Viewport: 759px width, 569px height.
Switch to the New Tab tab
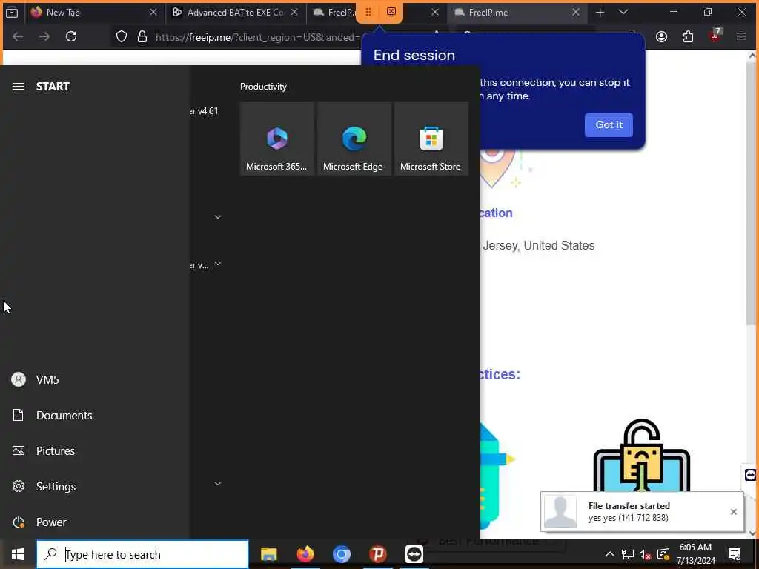(x=87, y=13)
